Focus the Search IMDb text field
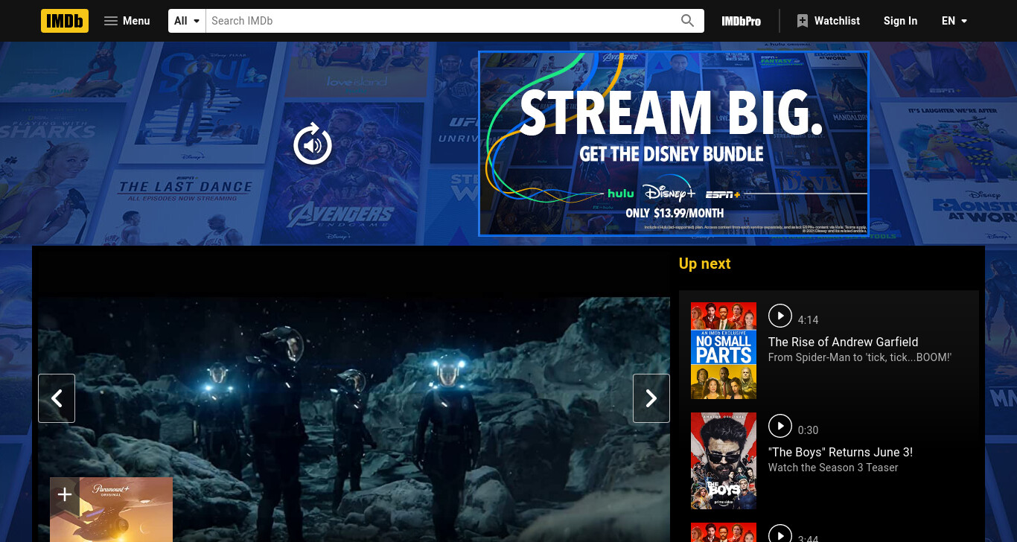The width and height of the screenshot is (1017, 542). tap(441, 21)
